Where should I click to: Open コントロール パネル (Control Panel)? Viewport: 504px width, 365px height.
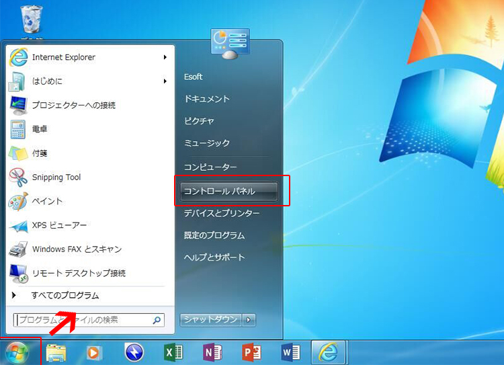[229, 192]
